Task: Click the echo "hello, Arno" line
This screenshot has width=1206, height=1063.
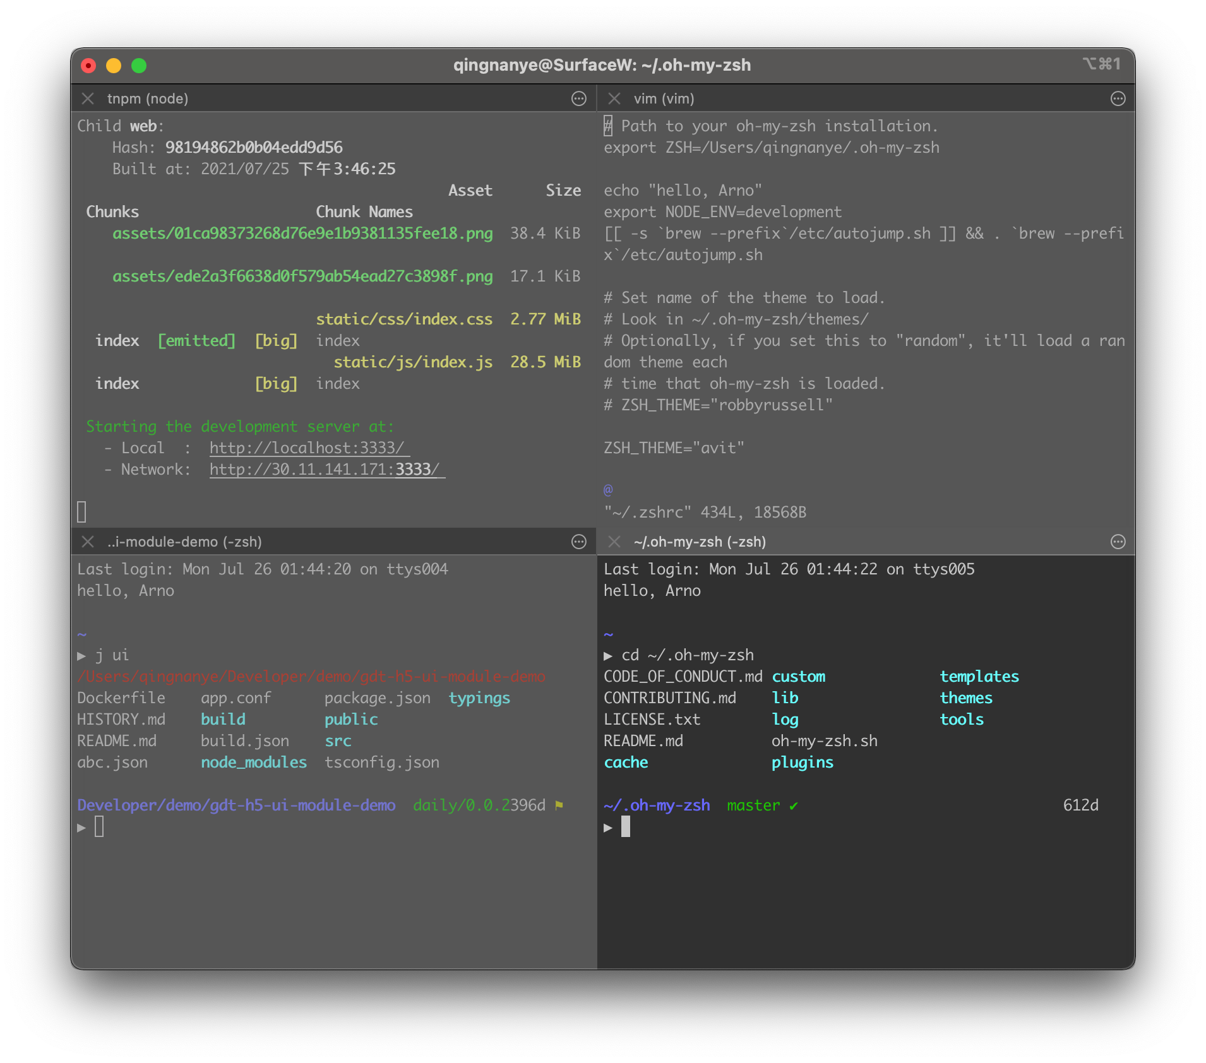Action: click(x=683, y=191)
